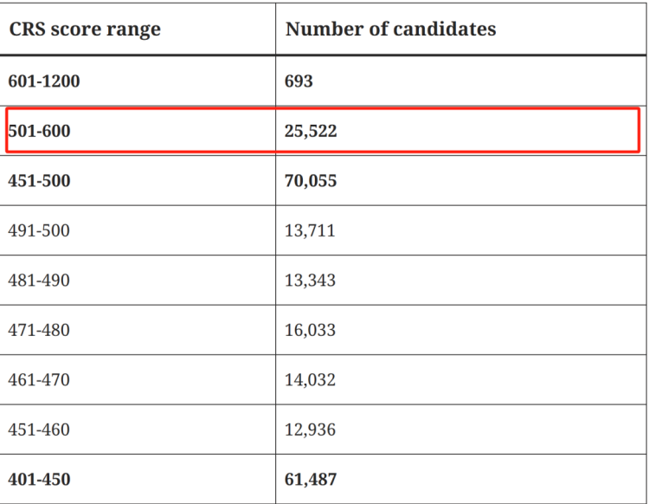Select the 451-460 score range cell
The height and width of the screenshot is (504, 649).
(39, 430)
